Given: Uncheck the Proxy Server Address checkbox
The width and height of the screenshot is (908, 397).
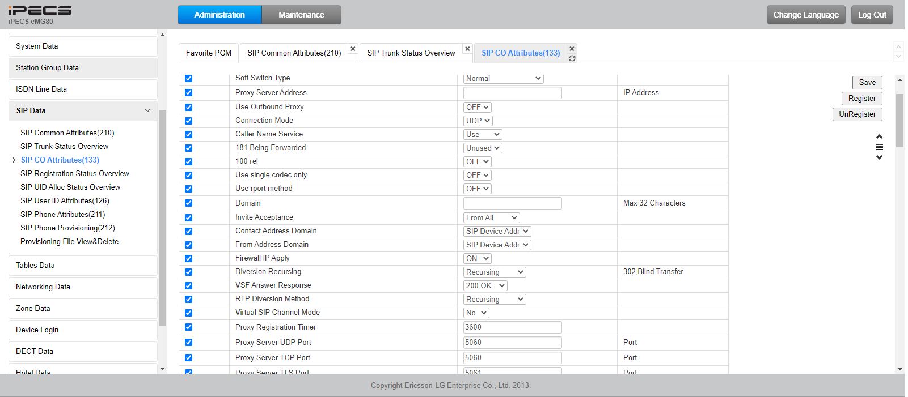Looking at the screenshot, I should point(188,92).
